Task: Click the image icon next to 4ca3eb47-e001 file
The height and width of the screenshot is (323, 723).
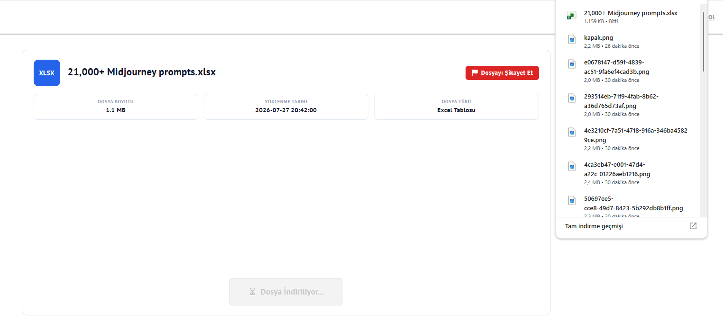Action: (572, 166)
